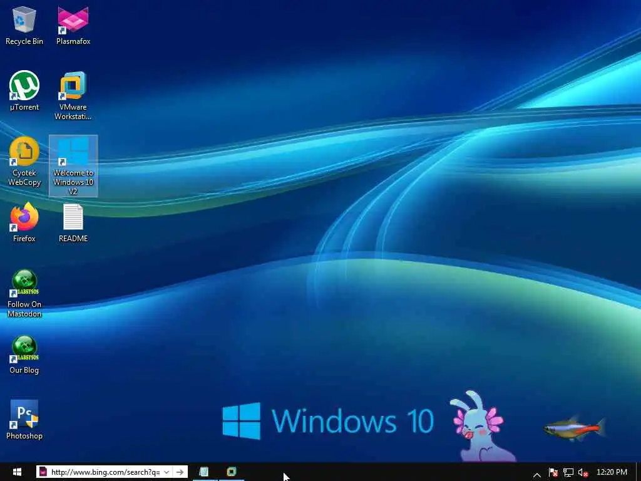Select the Firefox desktop shortcut
Image resolution: width=641 pixels, height=481 pixels.
[24, 222]
